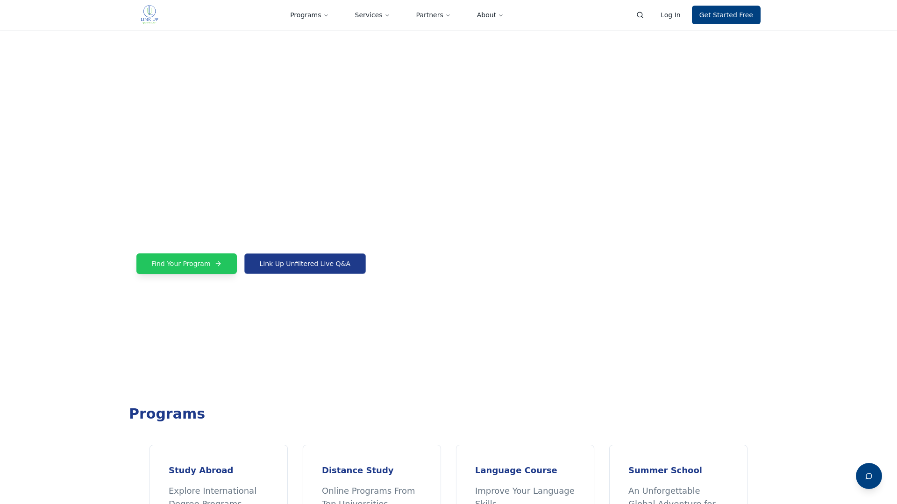The width and height of the screenshot is (897, 504).
Task: Click 'An Unforgettable' description text
Action: click(x=664, y=491)
